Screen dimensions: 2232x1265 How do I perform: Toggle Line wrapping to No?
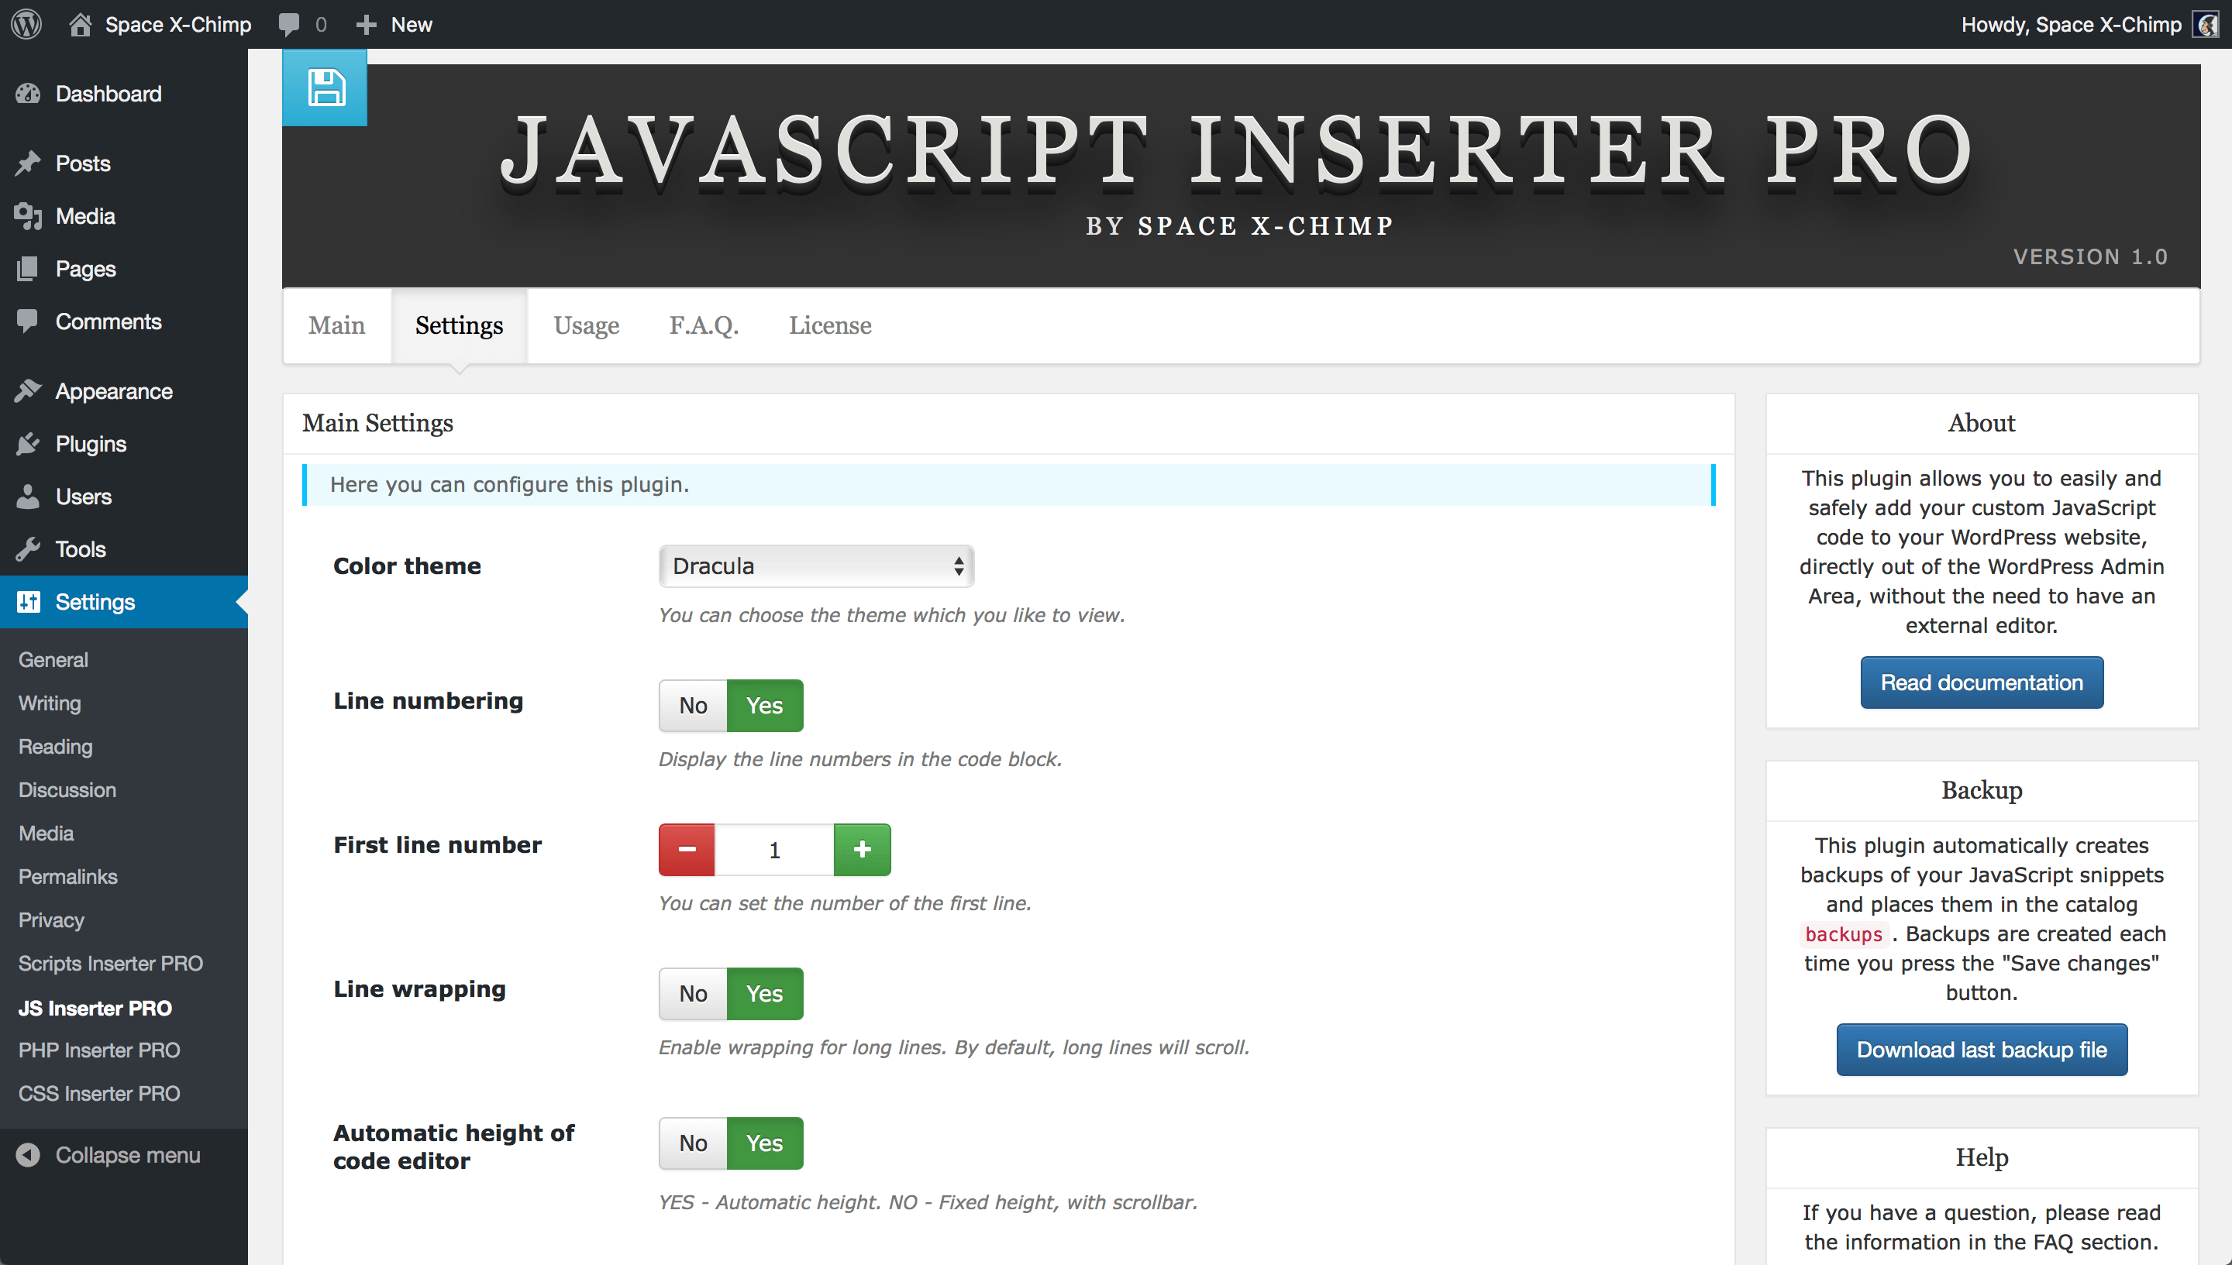[x=693, y=992]
